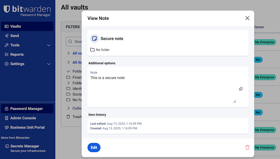Viewport: 280px width, 159px height.
Task: Click the copy note icon
Action: point(241,89)
